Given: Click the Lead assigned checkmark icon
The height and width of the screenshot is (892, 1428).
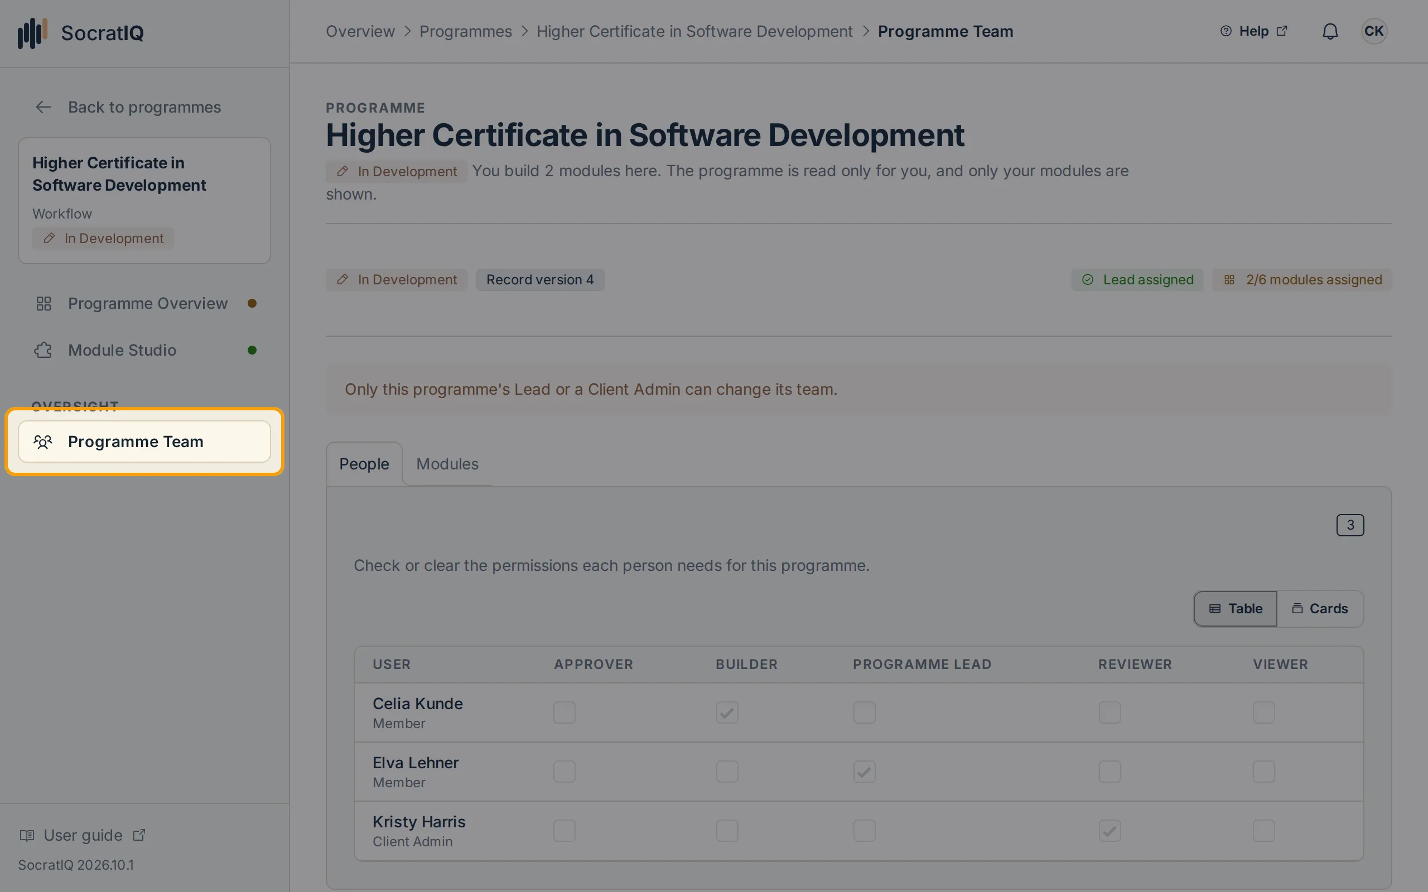Looking at the screenshot, I should coord(1088,280).
